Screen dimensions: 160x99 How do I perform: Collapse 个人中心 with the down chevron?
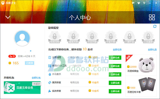(x=8, y=17)
